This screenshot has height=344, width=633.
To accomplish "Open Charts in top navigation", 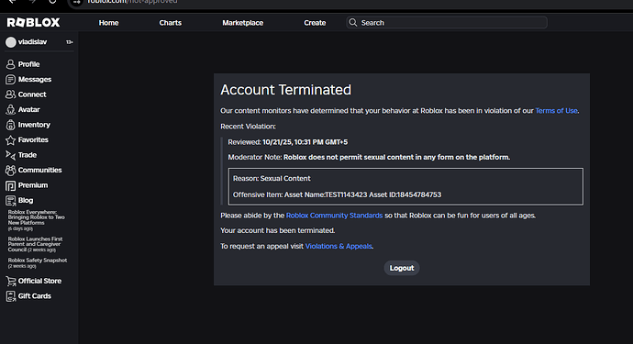I will pyautogui.click(x=171, y=23).
